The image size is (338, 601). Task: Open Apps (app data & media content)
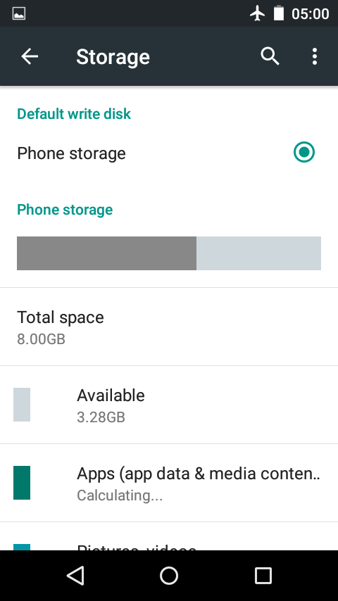pos(169,483)
